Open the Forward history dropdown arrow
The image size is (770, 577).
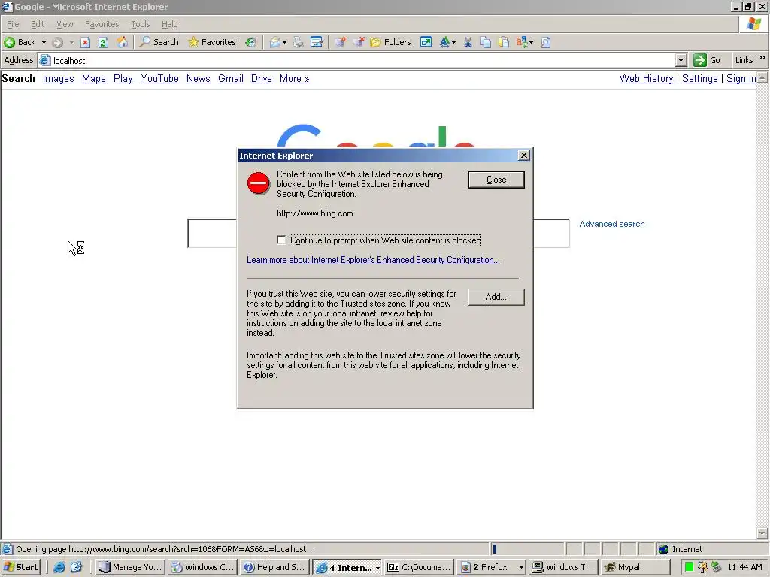pyautogui.click(x=71, y=42)
